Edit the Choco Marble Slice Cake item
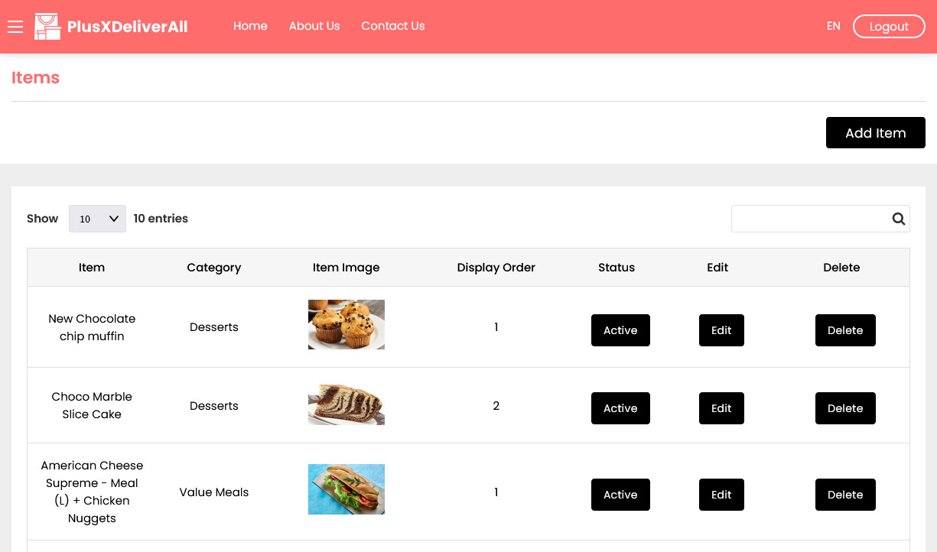The height and width of the screenshot is (552, 937). [721, 408]
